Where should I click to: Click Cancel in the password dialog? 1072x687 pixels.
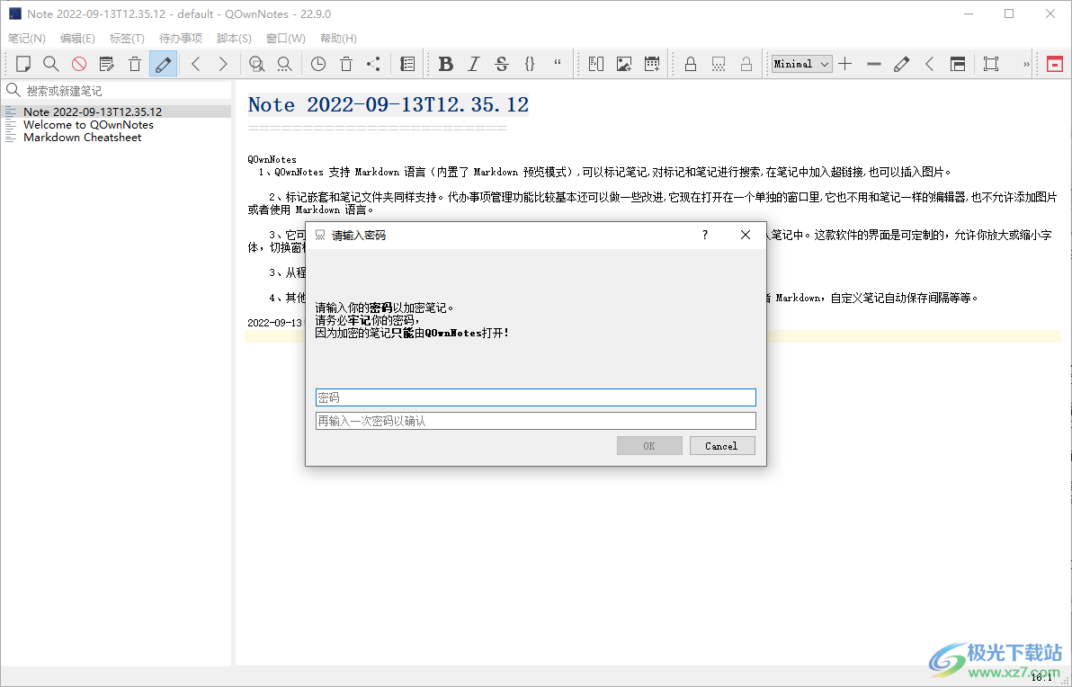click(722, 446)
